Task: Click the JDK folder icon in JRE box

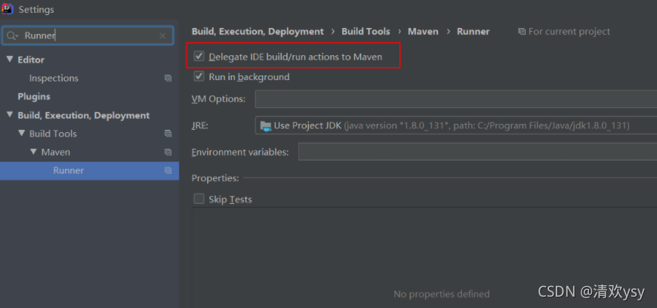Action: tap(266, 126)
